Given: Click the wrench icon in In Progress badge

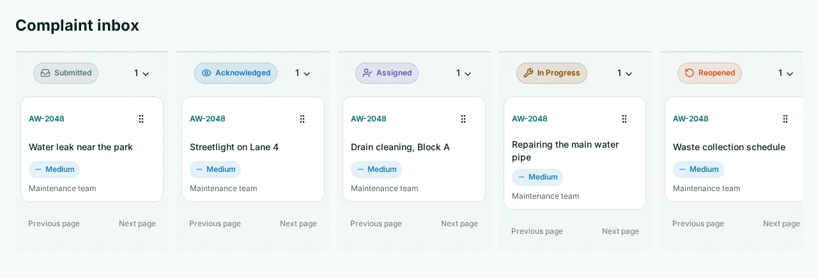Looking at the screenshot, I should coord(529,73).
